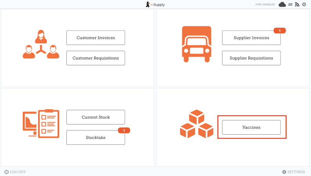Log out of mSupply
The height and width of the screenshot is (176, 311).
click(x=15, y=172)
